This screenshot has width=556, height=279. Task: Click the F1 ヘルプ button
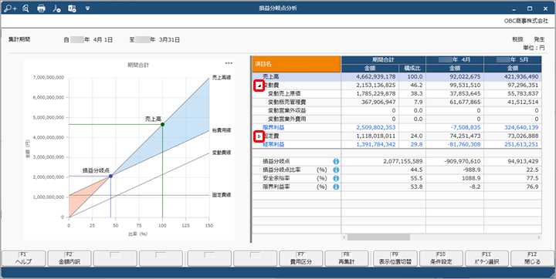click(x=24, y=259)
